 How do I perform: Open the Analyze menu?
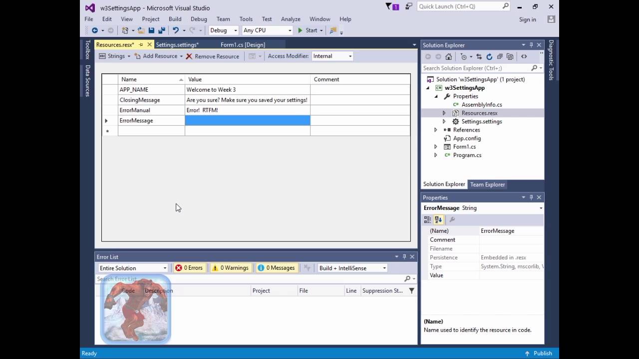291,19
